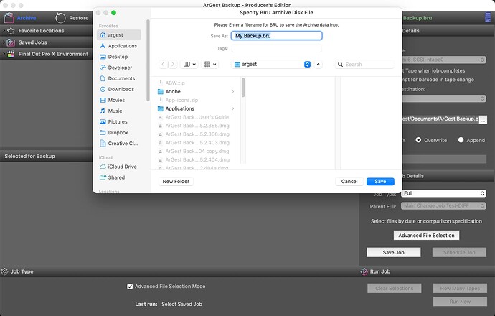Click the Run Job gear icon
This screenshot has width=495, height=316.
pos(364,271)
